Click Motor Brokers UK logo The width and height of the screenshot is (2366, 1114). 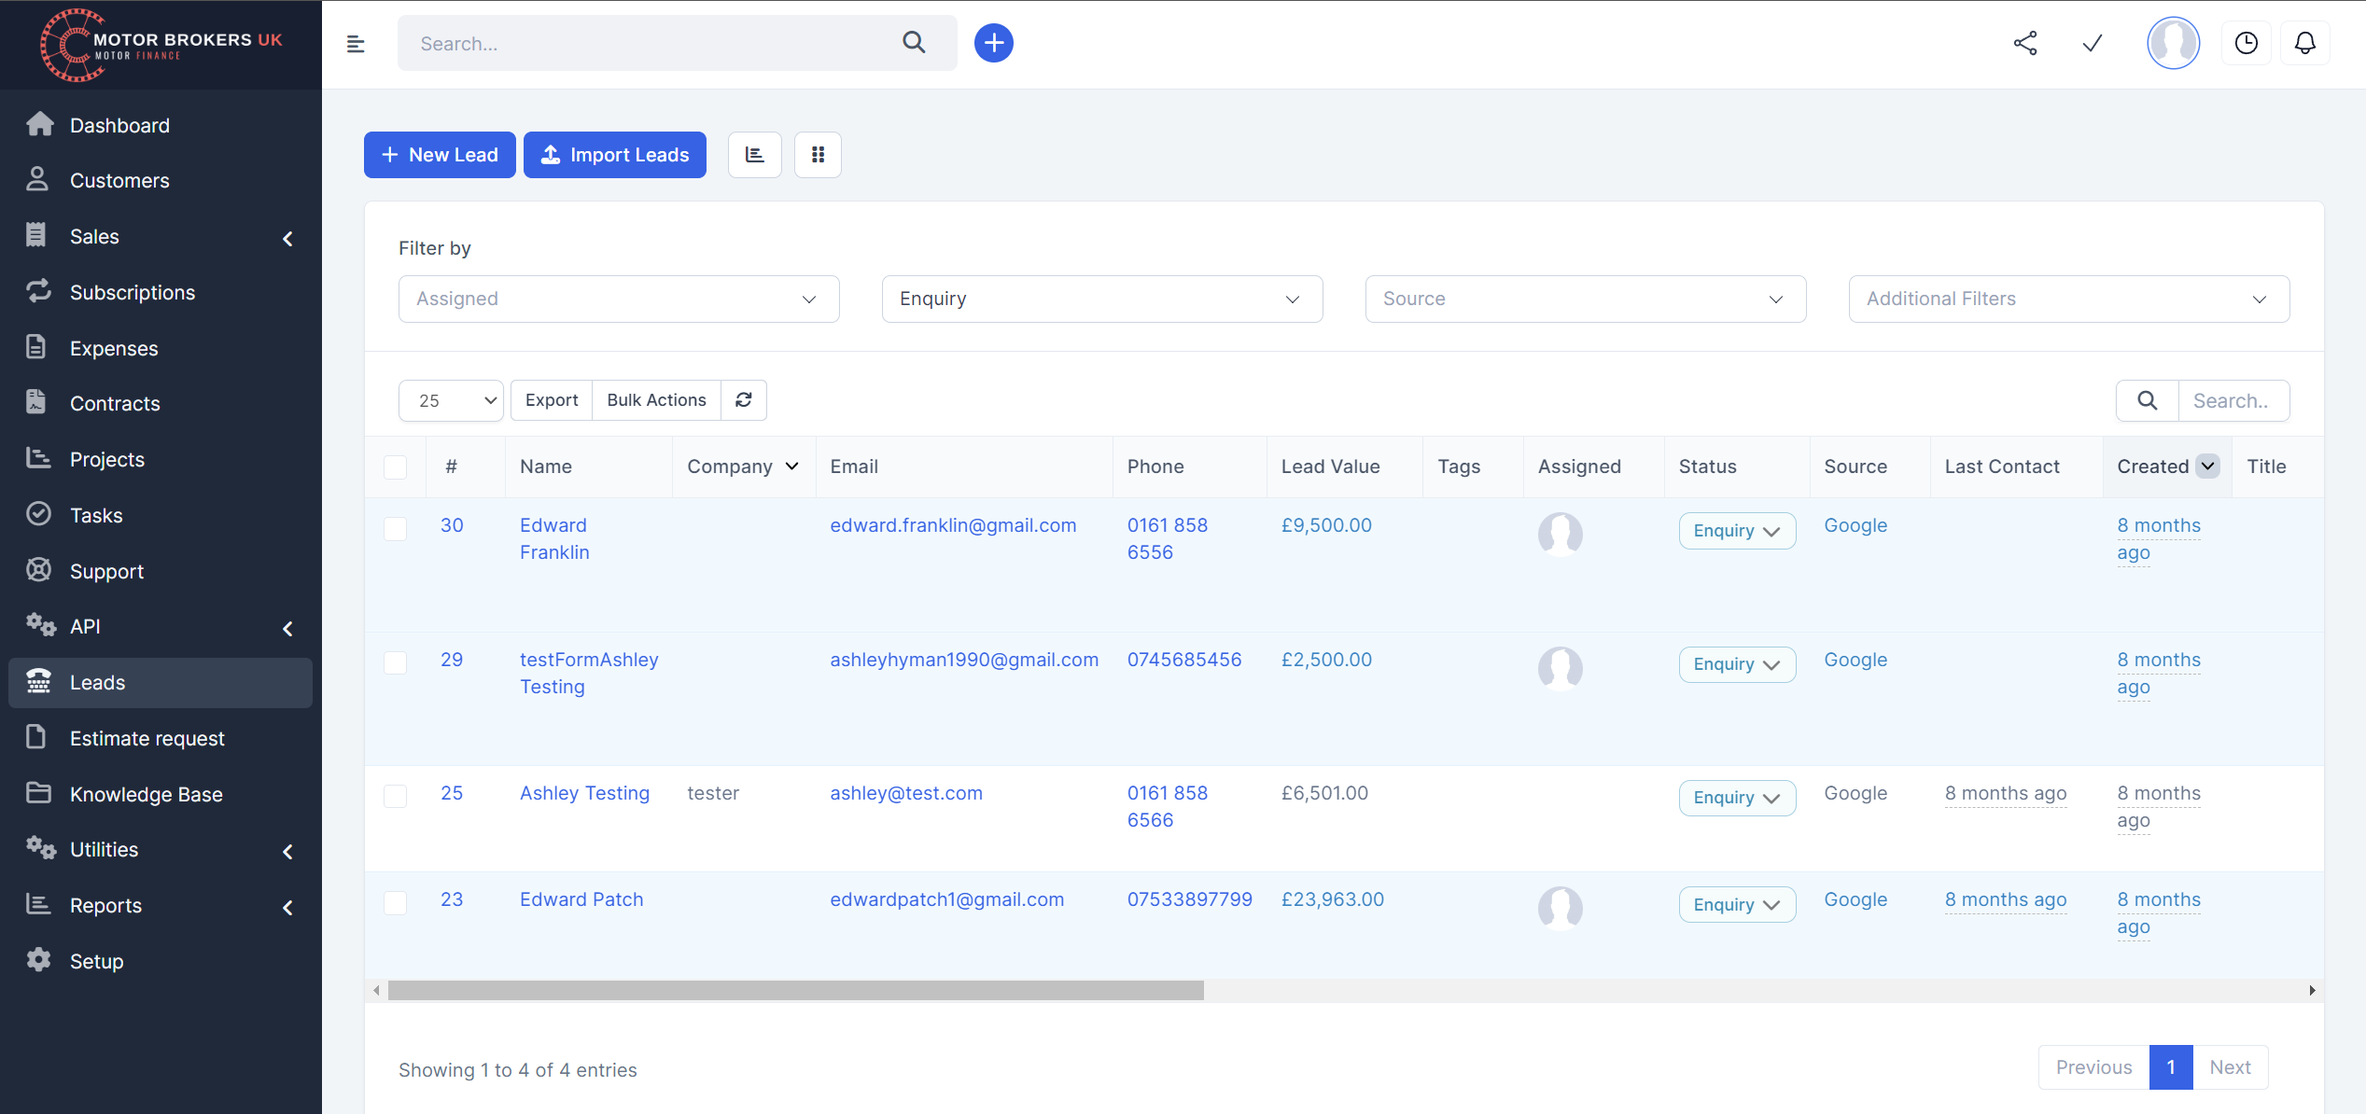coord(161,45)
